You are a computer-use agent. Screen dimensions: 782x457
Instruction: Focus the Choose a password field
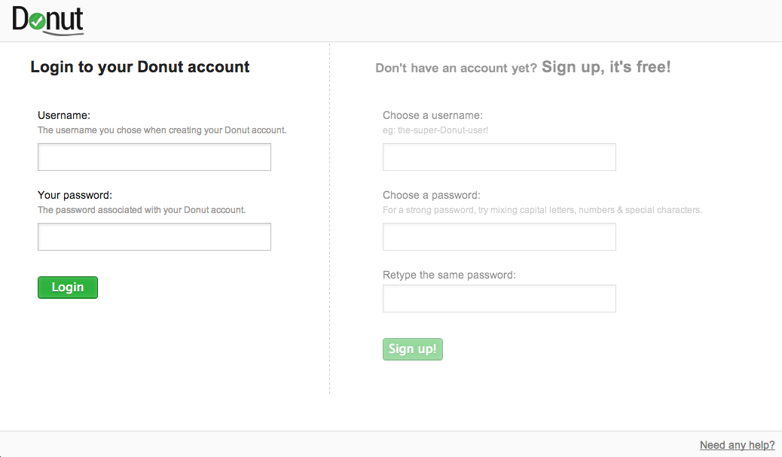(499, 237)
